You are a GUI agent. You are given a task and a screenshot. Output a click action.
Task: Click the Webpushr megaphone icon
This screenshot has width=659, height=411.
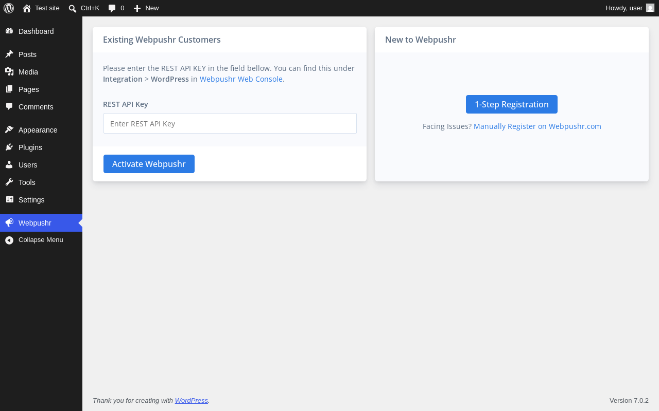pos(9,223)
